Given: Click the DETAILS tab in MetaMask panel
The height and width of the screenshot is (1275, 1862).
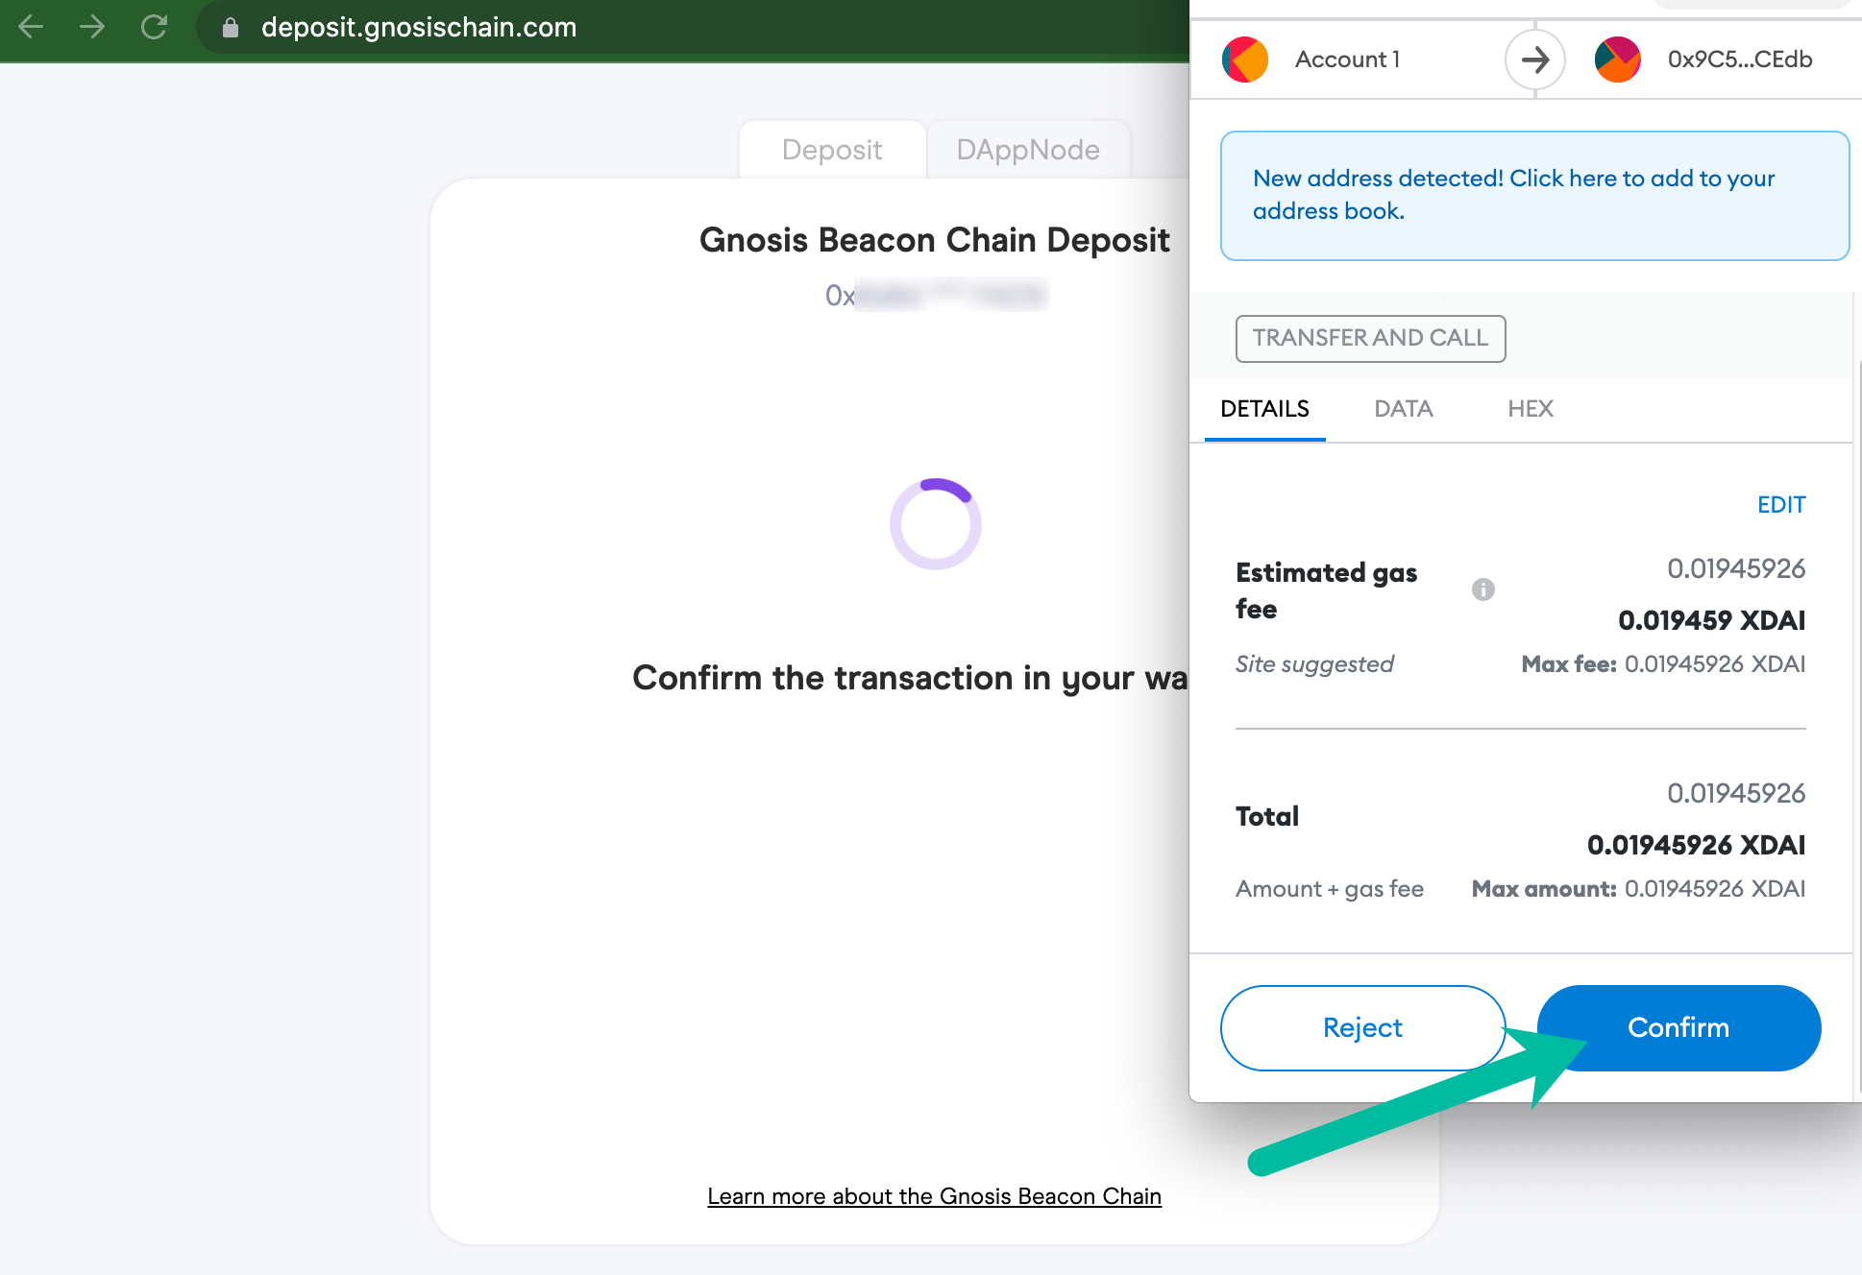Looking at the screenshot, I should [1263, 408].
